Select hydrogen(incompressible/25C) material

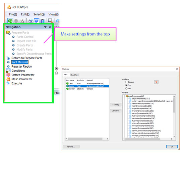coord(143,116)
